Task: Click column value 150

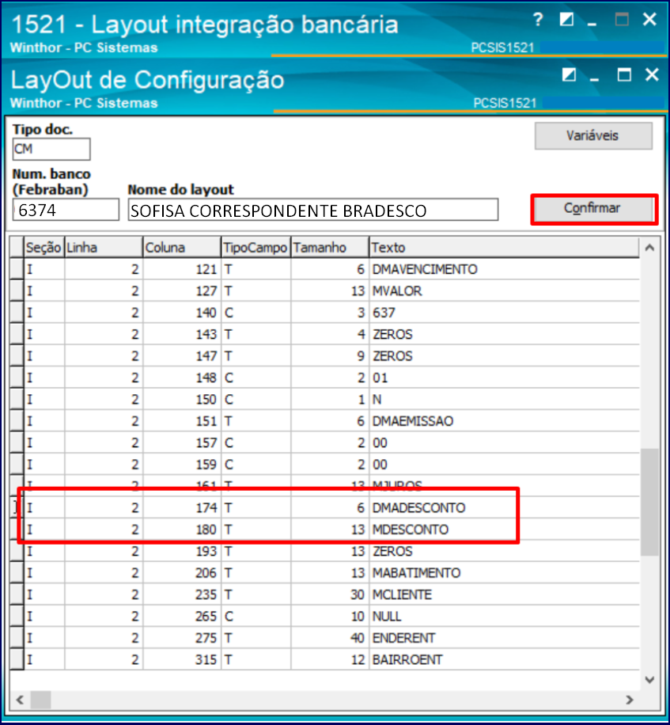Action: coord(182,400)
